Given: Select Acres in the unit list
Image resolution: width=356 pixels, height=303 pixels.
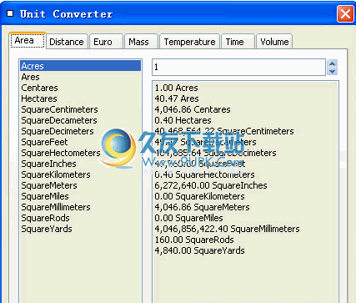Looking at the screenshot, I should click(80, 66).
